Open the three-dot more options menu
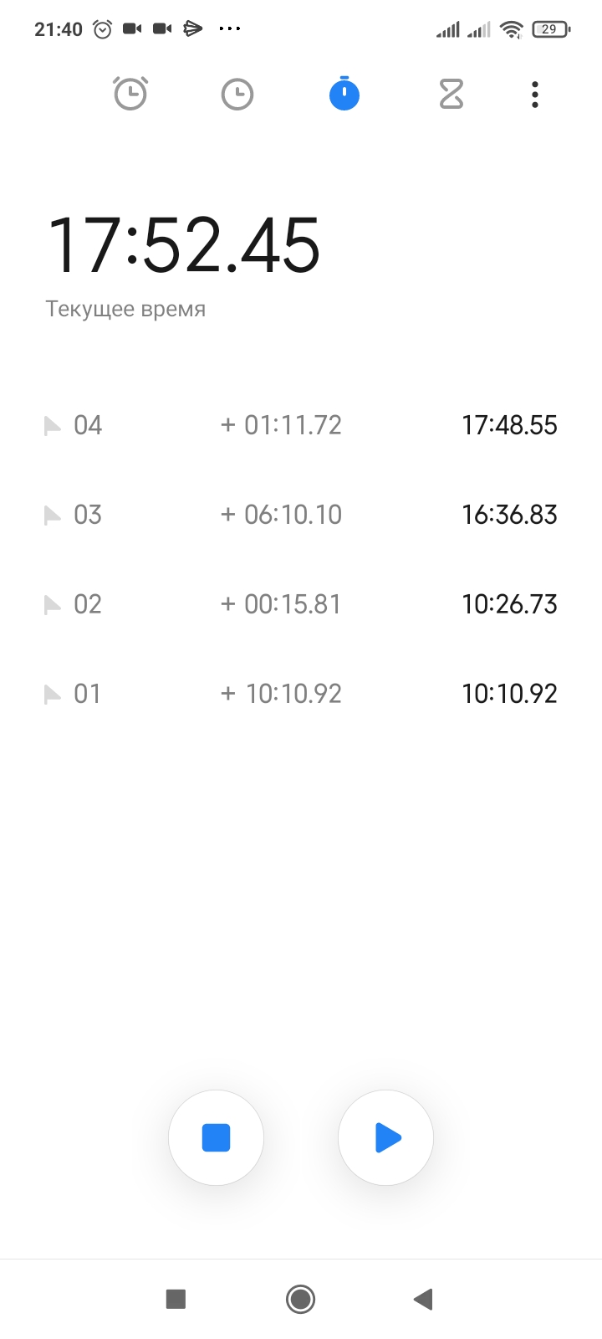The width and height of the screenshot is (602, 1339). [x=535, y=94]
